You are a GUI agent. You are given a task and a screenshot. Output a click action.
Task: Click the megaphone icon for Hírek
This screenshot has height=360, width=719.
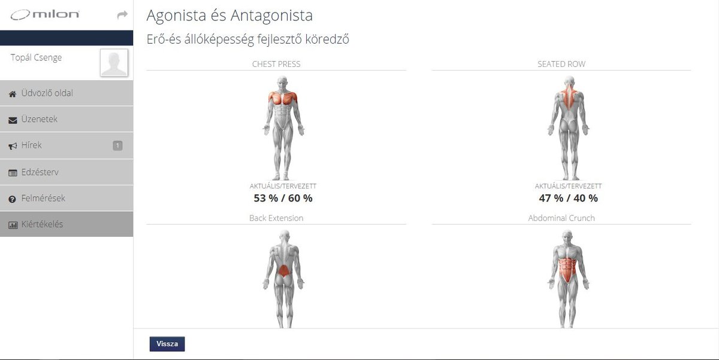(x=13, y=146)
